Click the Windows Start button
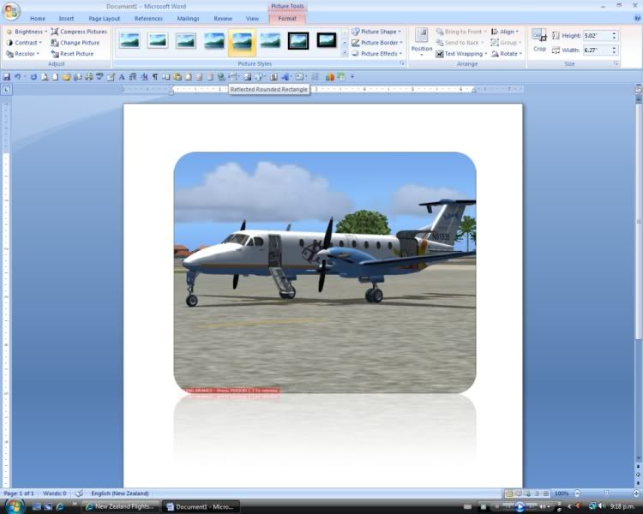Screen dimensions: 643x514 [x=14, y=506]
